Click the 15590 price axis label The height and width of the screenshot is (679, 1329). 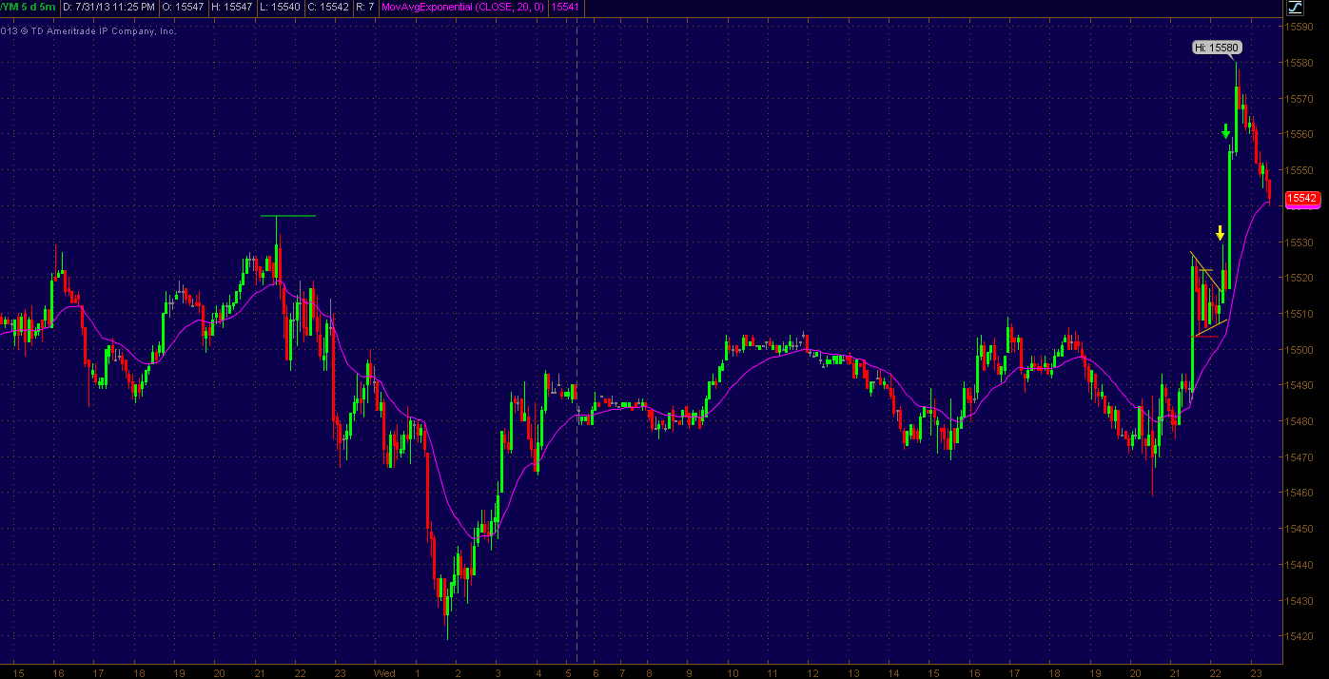(1300, 27)
